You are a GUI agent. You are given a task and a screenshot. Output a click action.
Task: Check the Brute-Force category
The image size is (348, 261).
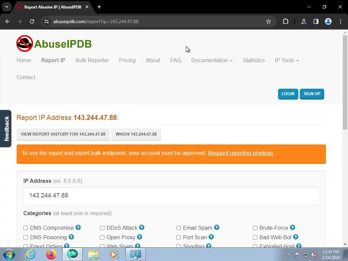pyautogui.click(x=255, y=228)
